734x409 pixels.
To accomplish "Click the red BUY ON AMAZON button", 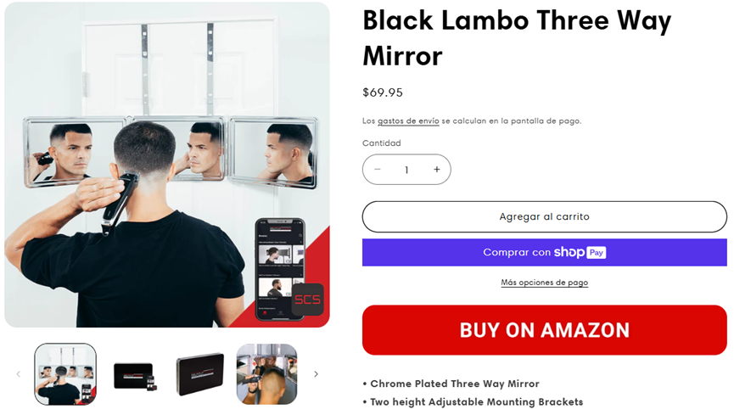I will [545, 330].
